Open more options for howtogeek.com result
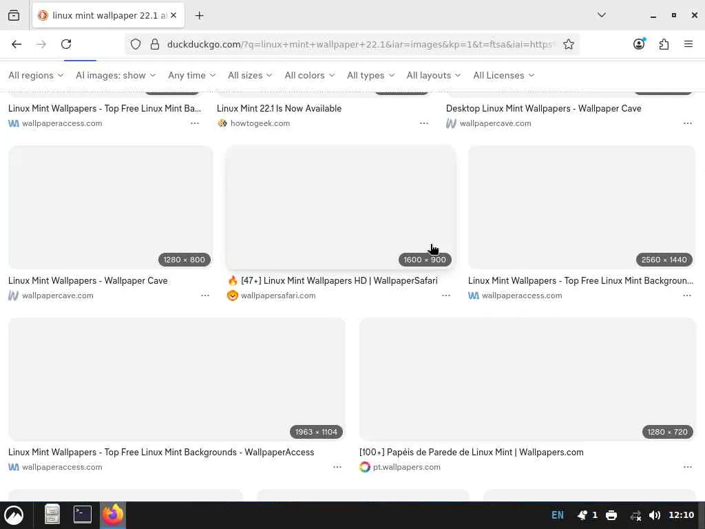This screenshot has height=529, width=705. [x=423, y=123]
